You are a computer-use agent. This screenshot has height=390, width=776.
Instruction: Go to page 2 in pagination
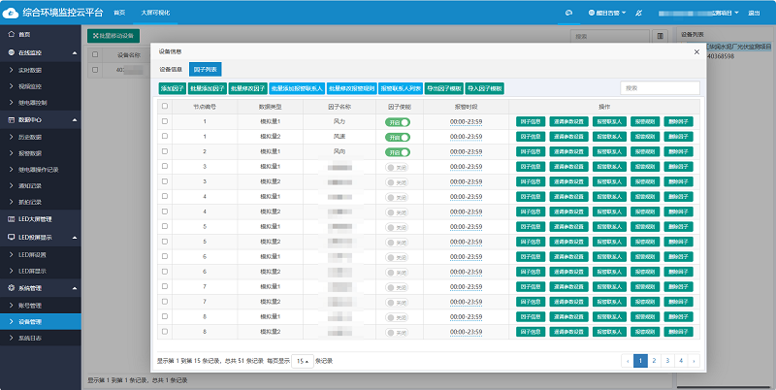click(x=655, y=361)
